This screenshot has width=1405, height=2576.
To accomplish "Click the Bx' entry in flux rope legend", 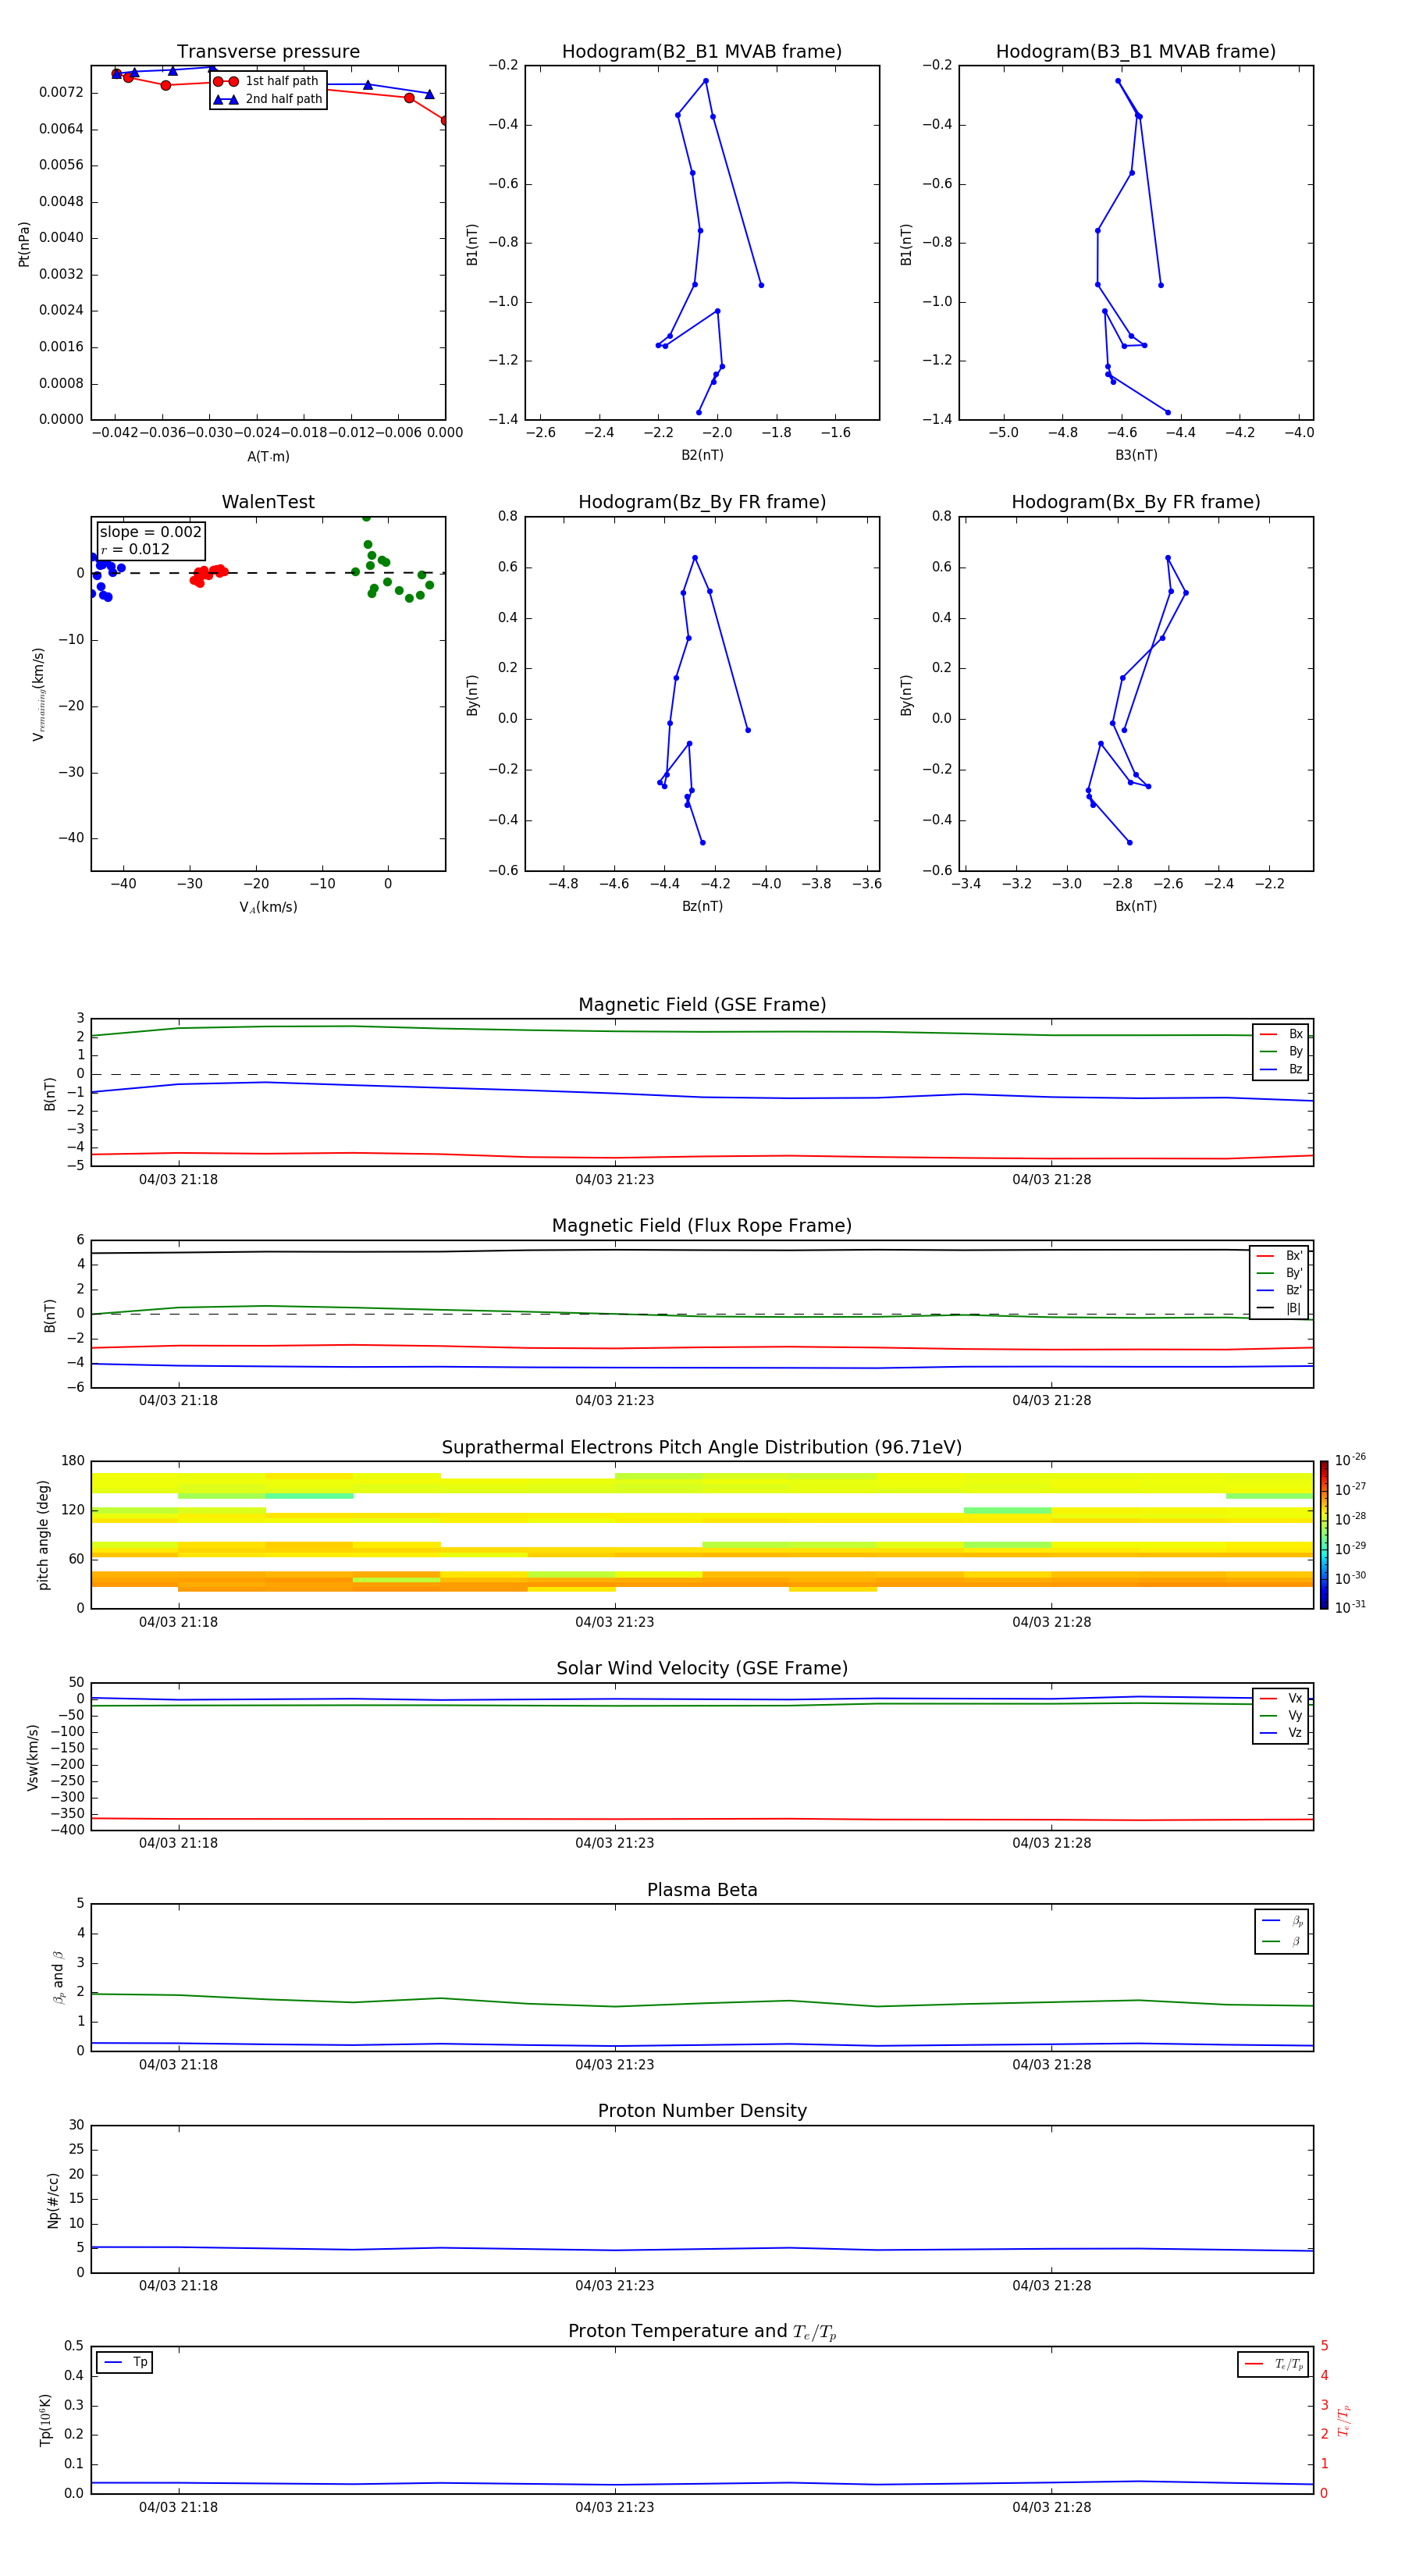I will pyautogui.click(x=1280, y=1256).
